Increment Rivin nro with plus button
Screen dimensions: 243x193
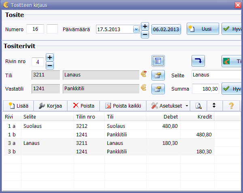[49, 57]
